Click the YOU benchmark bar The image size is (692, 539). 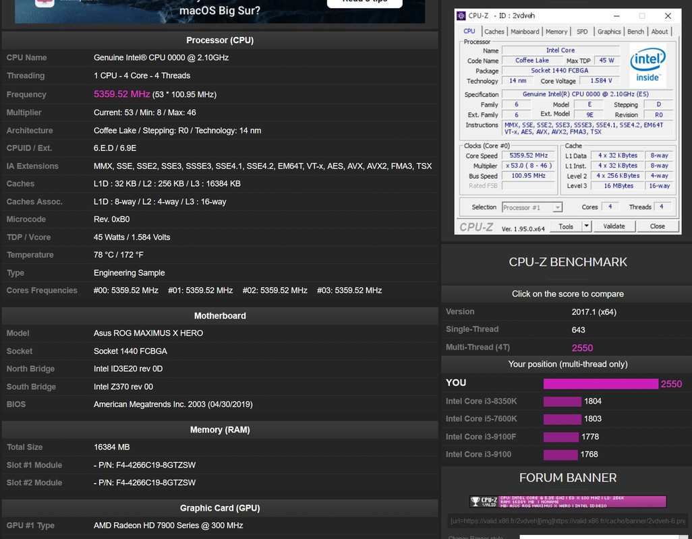601,384
